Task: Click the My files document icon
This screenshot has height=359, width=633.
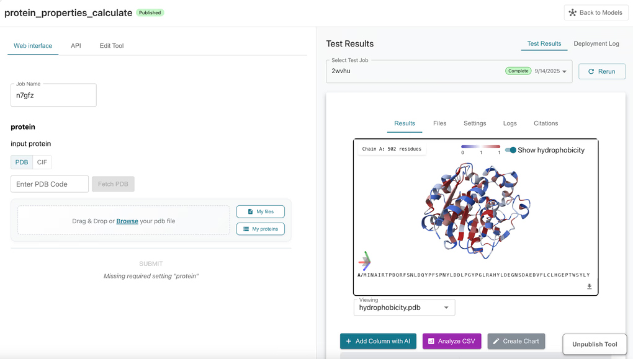Action: point(250,211)
